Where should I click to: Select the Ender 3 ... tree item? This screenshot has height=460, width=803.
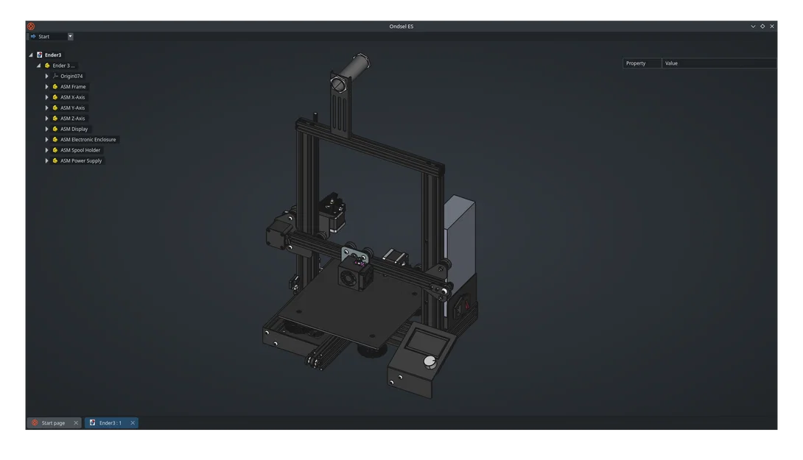point(63,66)
